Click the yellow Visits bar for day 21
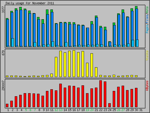Viewport: 150px width, 113px height. tap(96, 72)
